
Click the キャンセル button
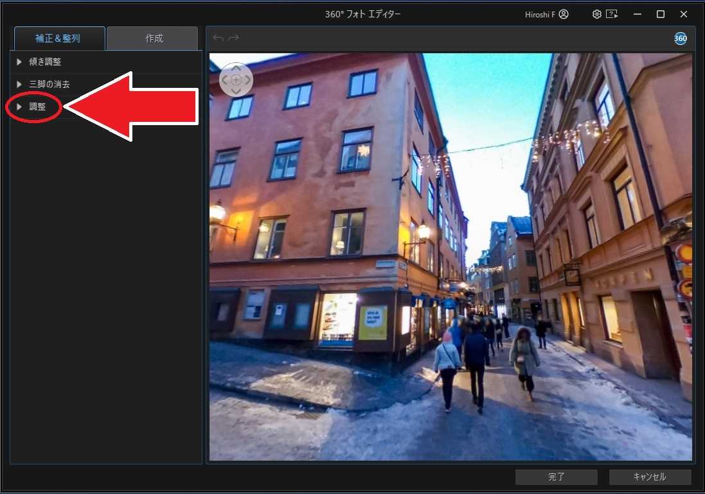tap(650, 477)
